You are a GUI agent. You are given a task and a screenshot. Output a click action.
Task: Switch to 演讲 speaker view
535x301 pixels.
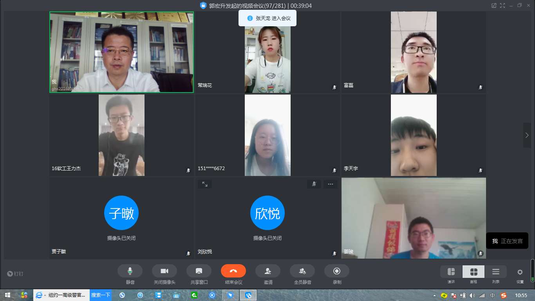click(451, 272)
